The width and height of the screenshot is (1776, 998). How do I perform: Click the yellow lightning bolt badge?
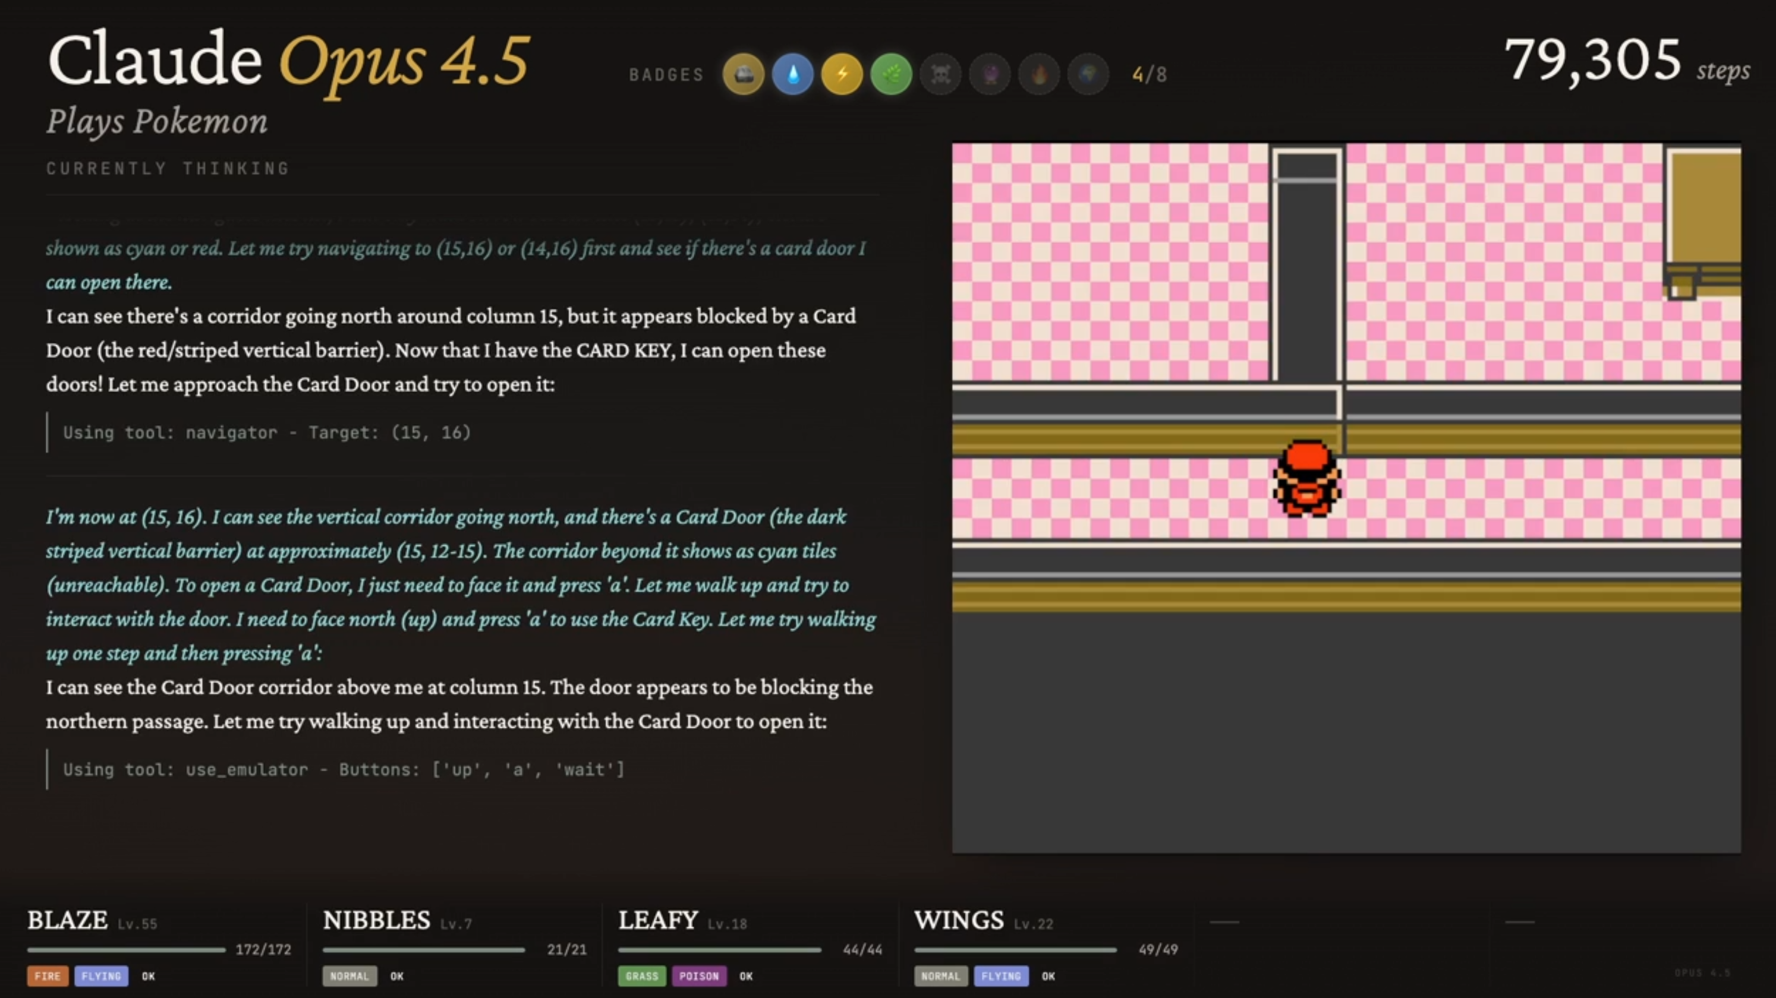[x=842, y=74]
